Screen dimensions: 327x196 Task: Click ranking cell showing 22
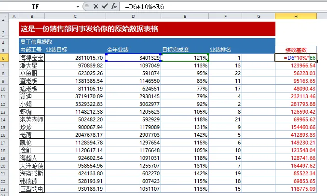[225, 73]
